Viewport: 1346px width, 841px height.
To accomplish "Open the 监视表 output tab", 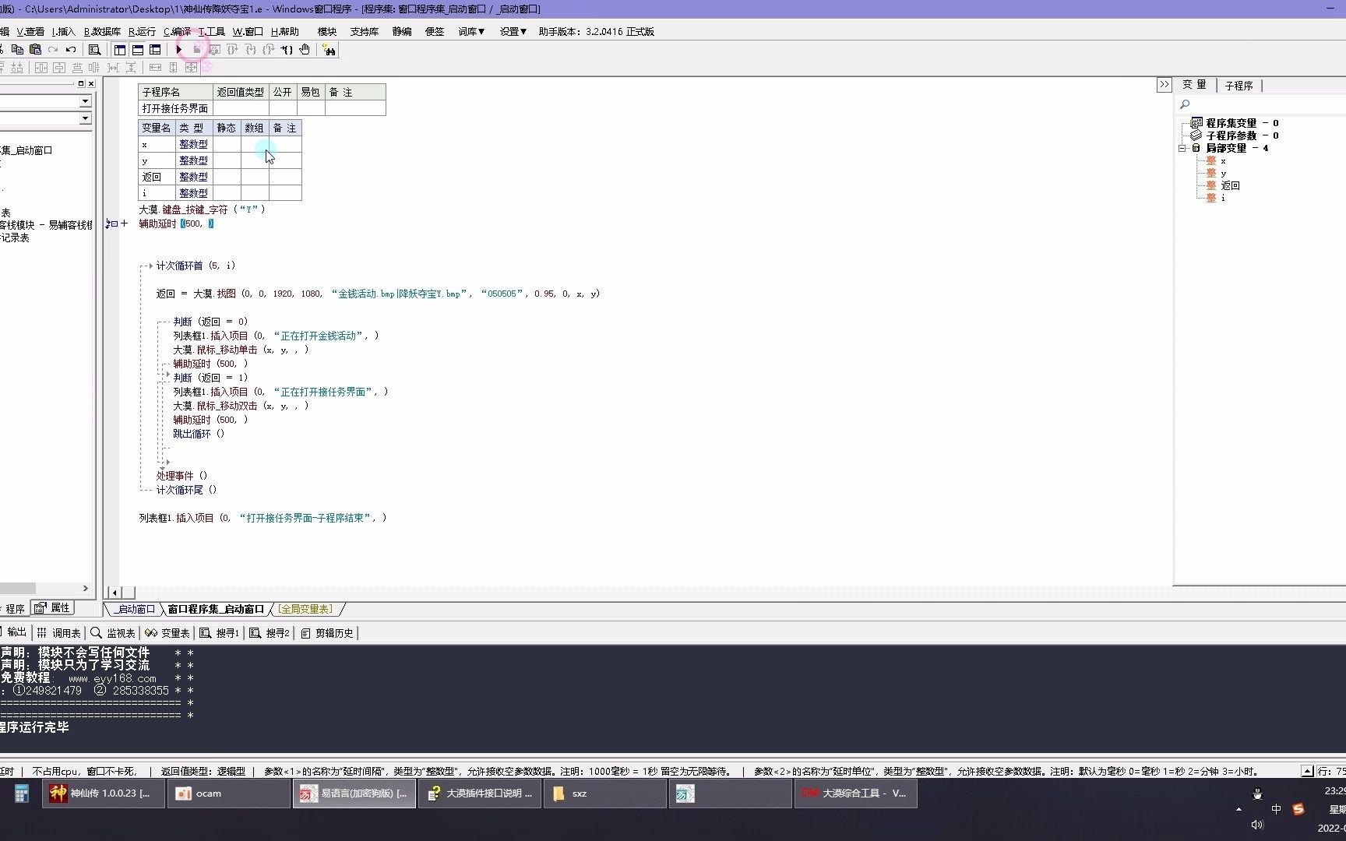I will tap(113, 633).
